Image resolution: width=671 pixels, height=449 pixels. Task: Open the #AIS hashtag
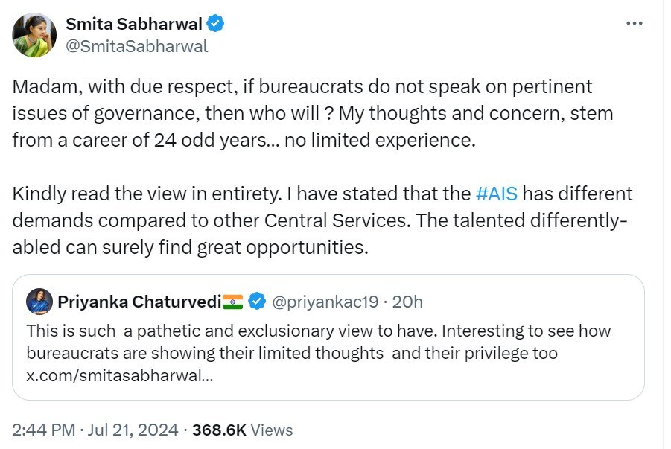pos(496,193)
